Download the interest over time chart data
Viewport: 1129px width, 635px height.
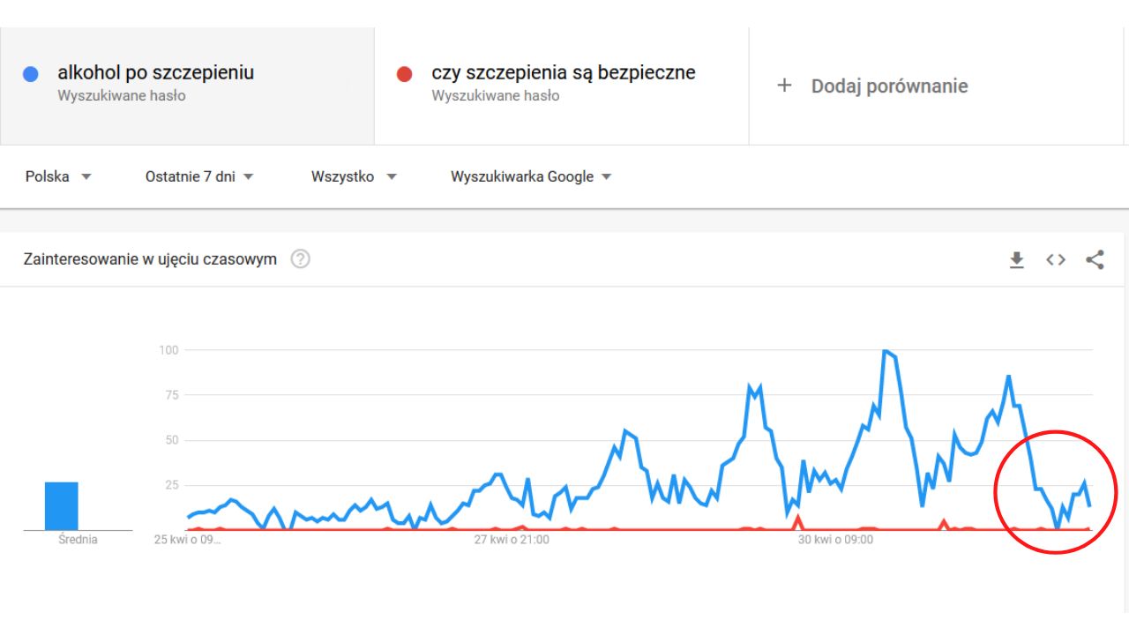point(1017,260)
